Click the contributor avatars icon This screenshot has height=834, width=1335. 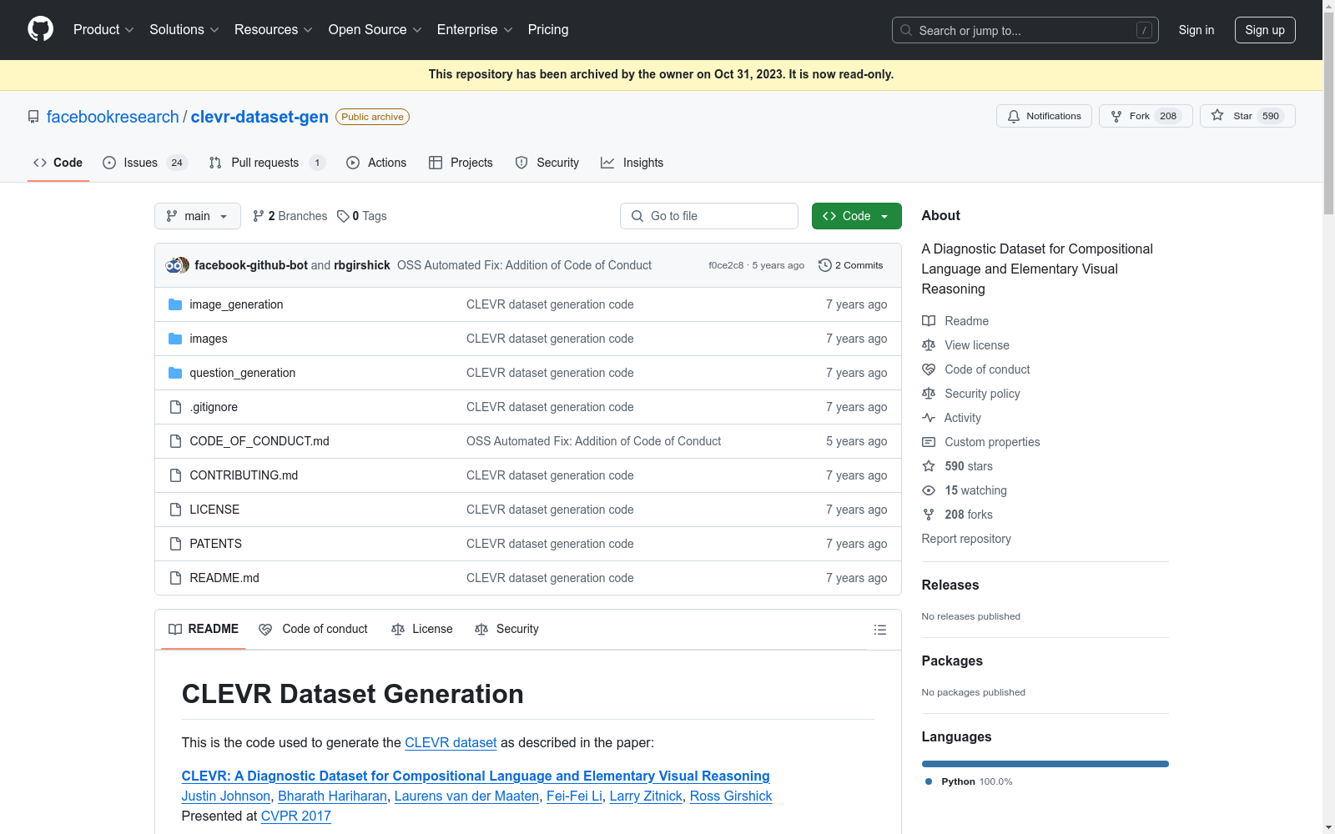pyautogui.click(x=178, y=265)
